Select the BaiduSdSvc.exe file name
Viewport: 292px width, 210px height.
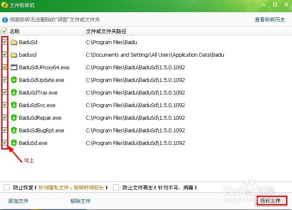tap(37, 105)
